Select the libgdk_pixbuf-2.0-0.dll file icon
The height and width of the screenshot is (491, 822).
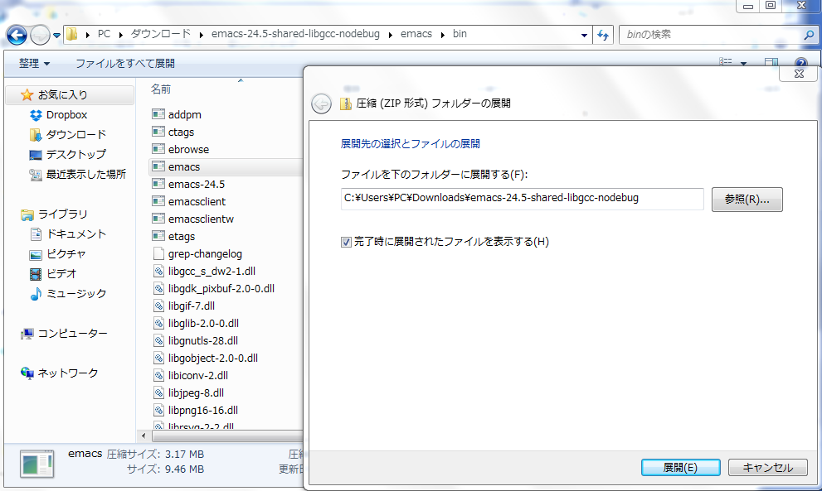(x=158, y=288)
